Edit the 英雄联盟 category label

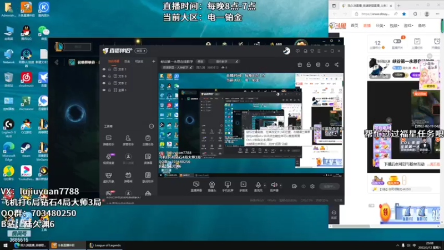click(x=177, y=67)
